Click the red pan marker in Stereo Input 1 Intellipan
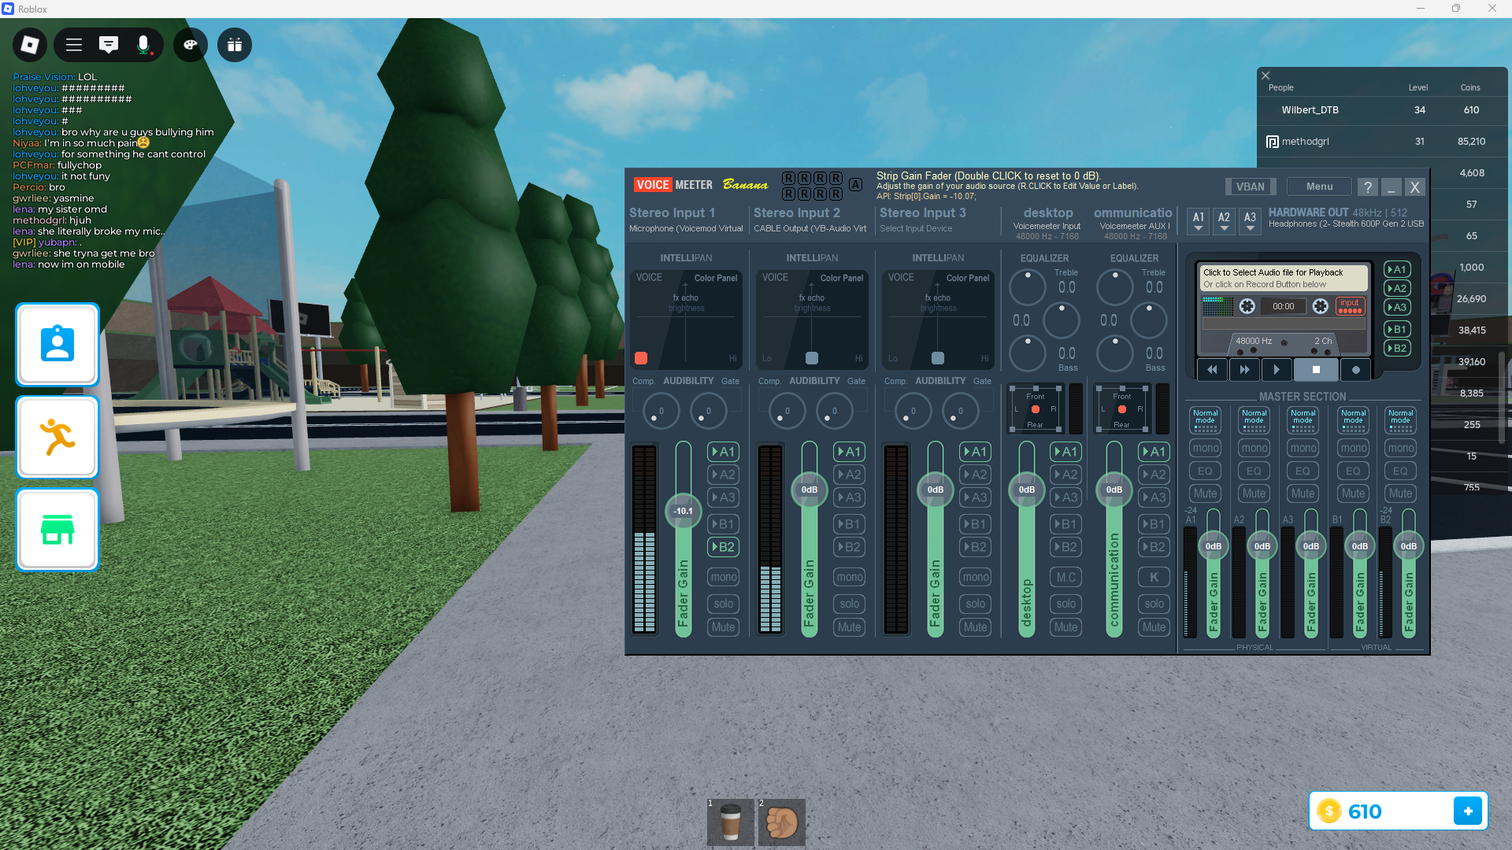This screenshot has width=1512, height=850. click(641, 358)
